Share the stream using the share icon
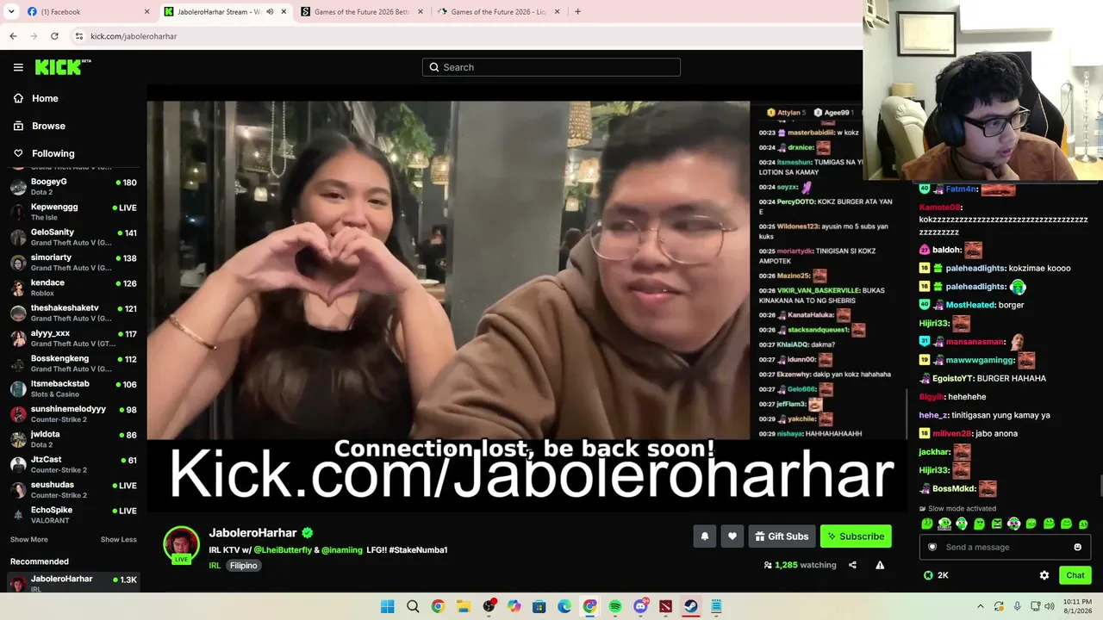Viewport: 1103px width, 620px height. click(x=852, y=565)
